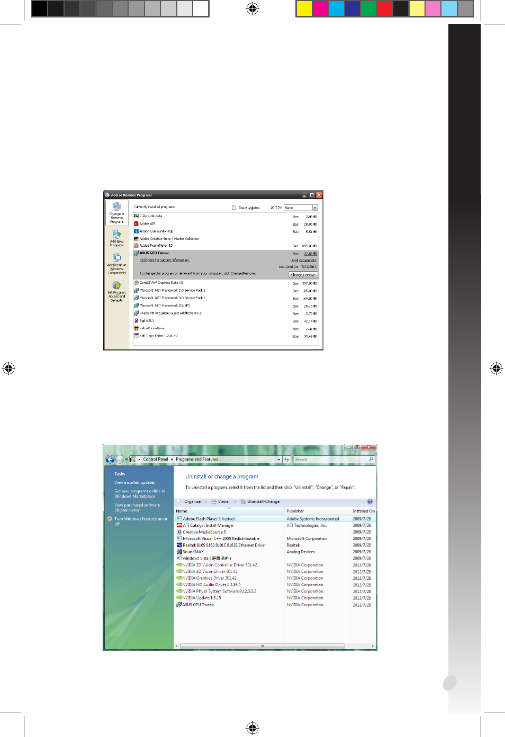The width and height of the screenshot is (505, 737).
Task: Select ASUS GPU Tweak in Vista list
Action: (x=197, y=605)
